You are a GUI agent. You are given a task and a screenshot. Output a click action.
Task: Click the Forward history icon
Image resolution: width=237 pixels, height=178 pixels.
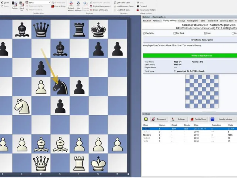pos(138,6)
